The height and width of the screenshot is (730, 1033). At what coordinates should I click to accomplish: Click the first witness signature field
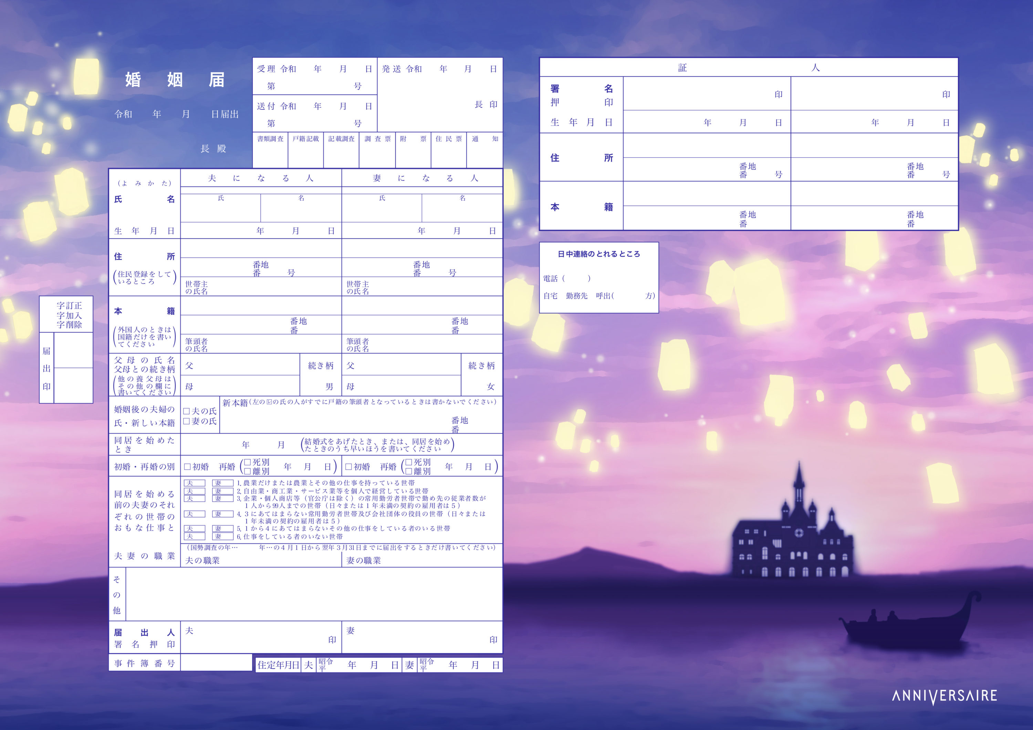click(x=707, y=94)
